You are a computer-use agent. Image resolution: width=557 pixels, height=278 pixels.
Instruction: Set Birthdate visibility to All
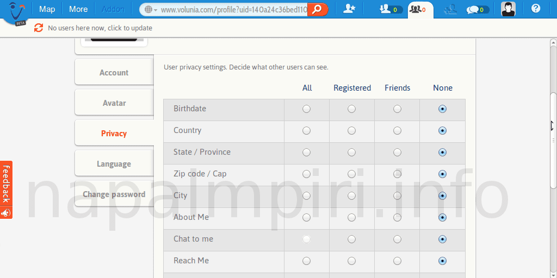point(307,109)
